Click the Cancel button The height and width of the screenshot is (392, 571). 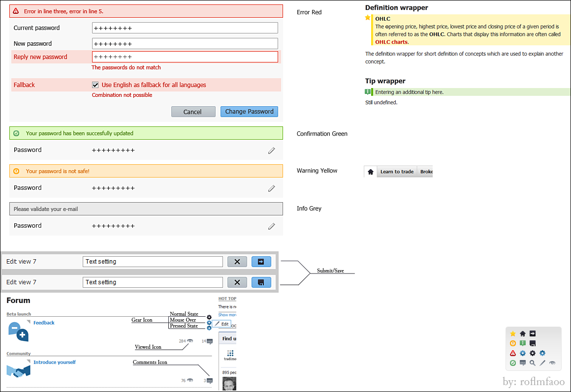tap(193, 112)
